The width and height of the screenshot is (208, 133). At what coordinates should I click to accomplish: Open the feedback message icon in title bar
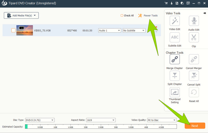coord(188,3)
